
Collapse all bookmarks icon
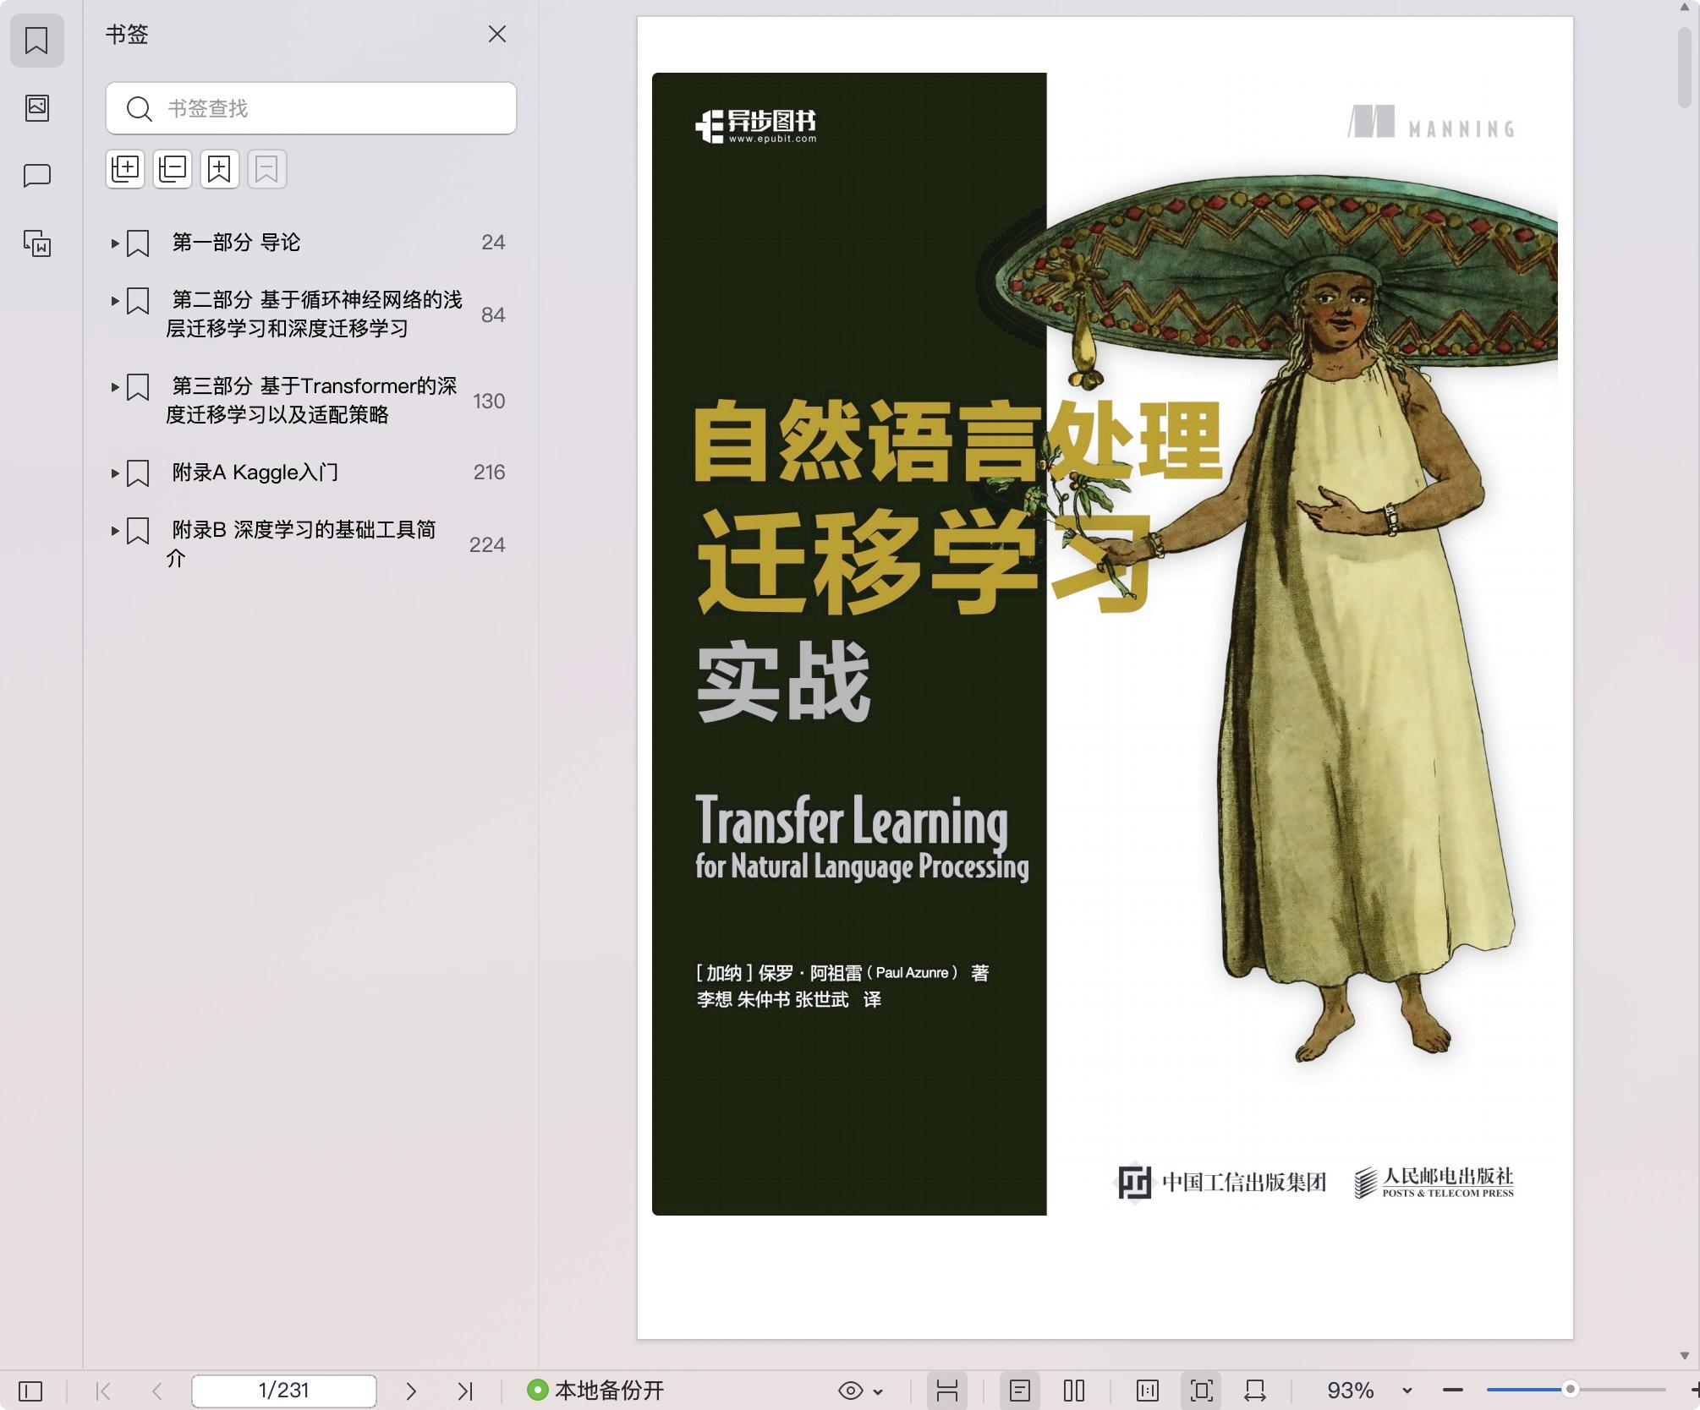(x=173, y=169)
